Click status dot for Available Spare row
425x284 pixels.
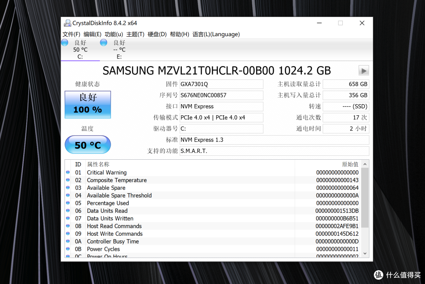(68, 188)
